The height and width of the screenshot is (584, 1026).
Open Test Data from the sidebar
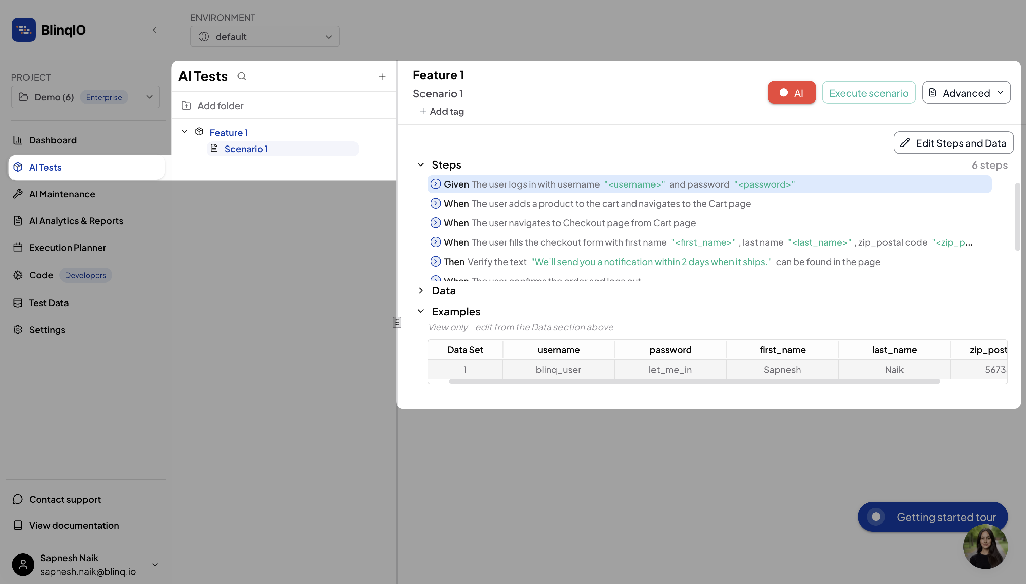click(49, 303)
